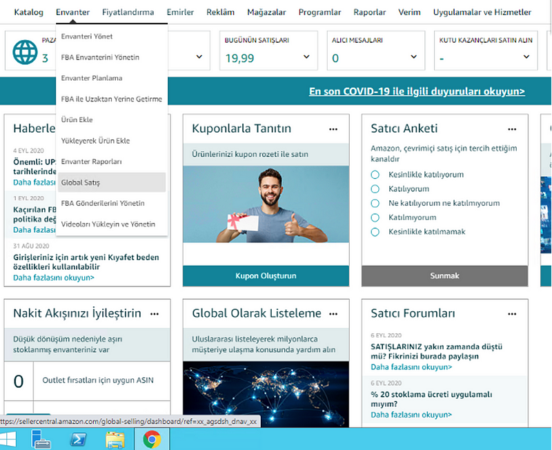Select Katılmıyorum radio option
The image size is (552, 450).
pos(375,217)
